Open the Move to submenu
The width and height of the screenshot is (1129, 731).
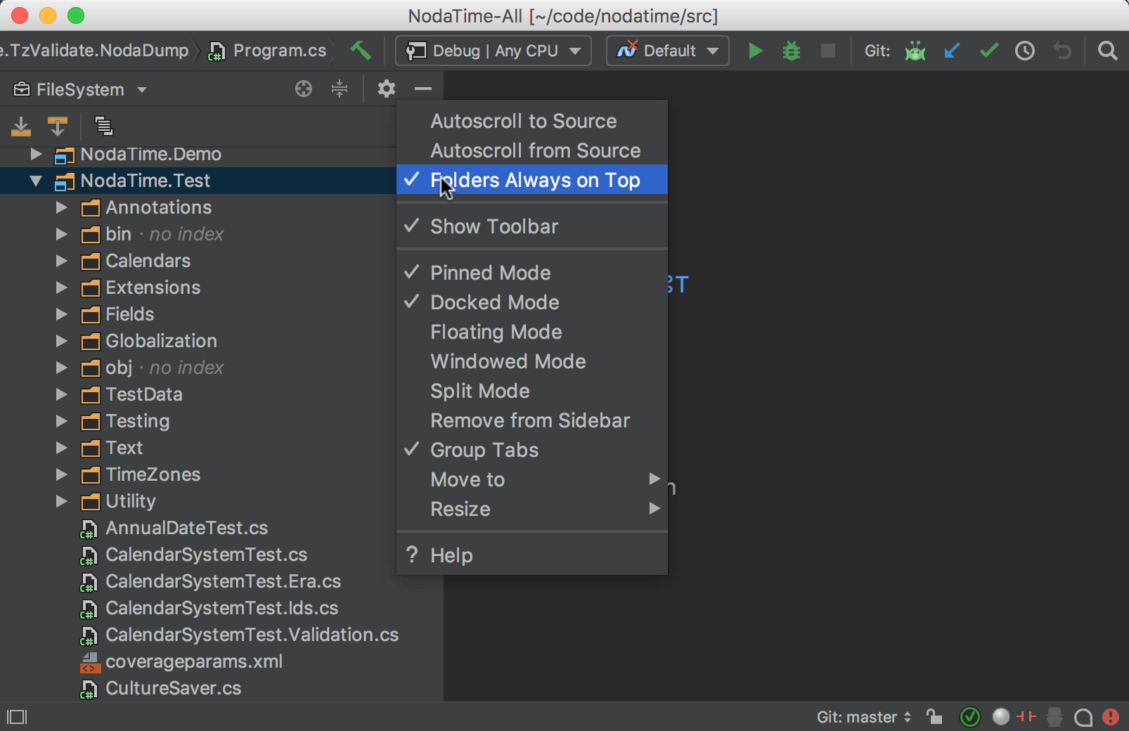coord(532,479)
